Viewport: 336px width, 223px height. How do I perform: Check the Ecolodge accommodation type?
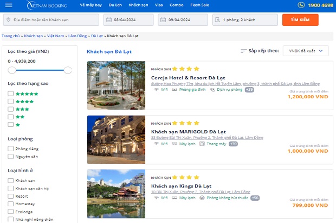click(10, 212)
